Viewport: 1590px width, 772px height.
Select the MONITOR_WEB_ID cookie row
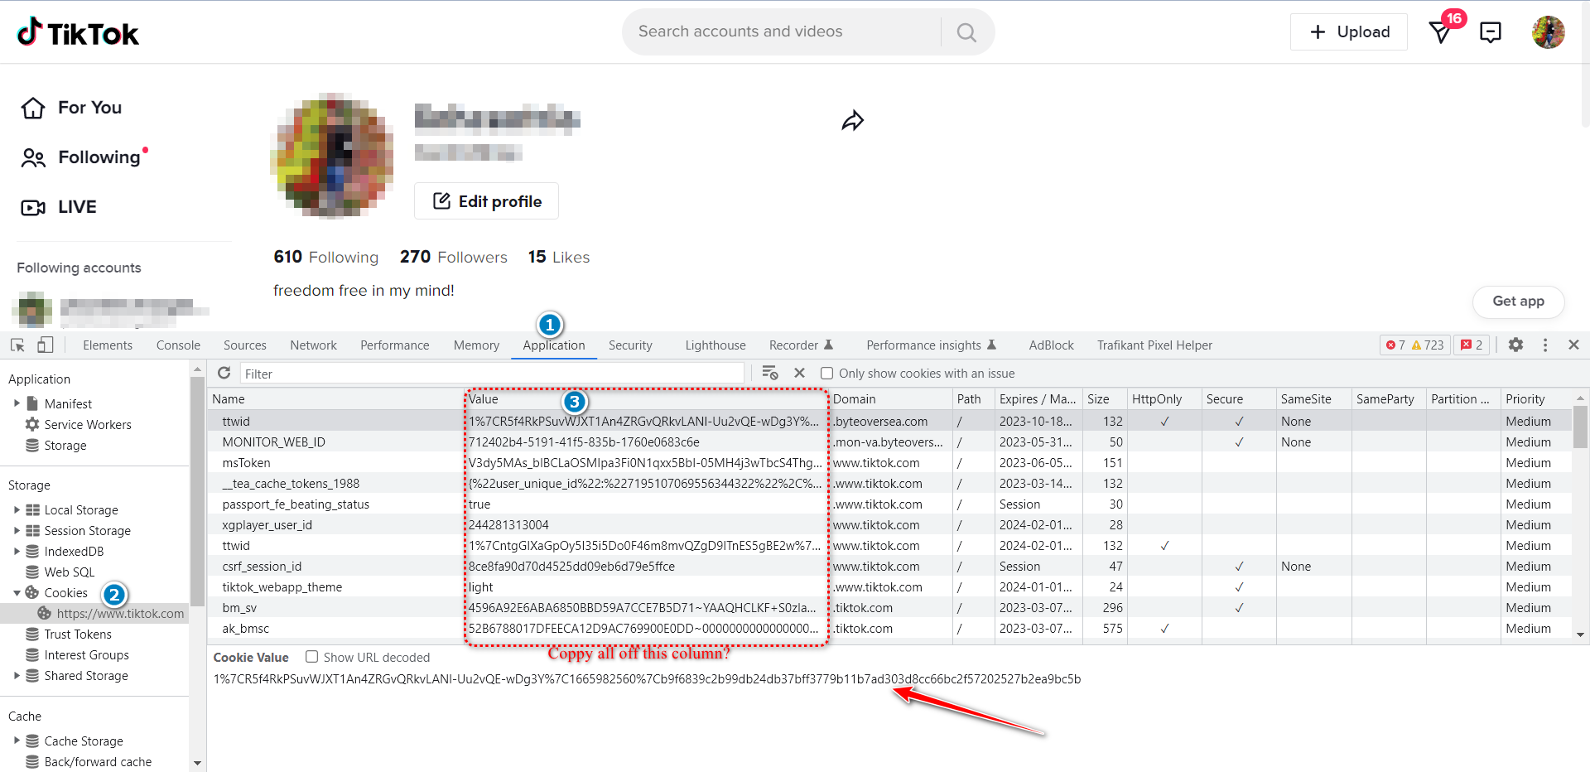(x=890, y=442)
